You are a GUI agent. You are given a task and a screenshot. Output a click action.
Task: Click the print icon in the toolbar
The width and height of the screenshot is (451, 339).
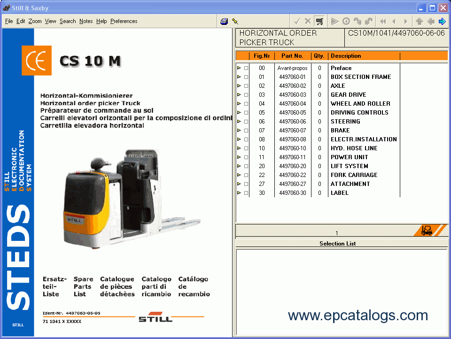[x=224, y=21]
